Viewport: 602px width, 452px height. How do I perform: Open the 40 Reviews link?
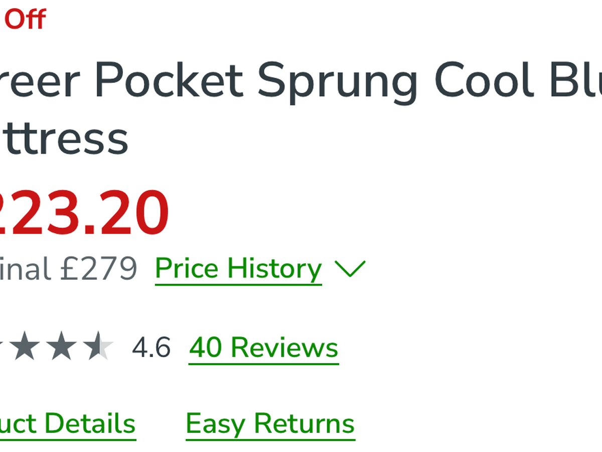pyautogui.click(x=263, y=348)
